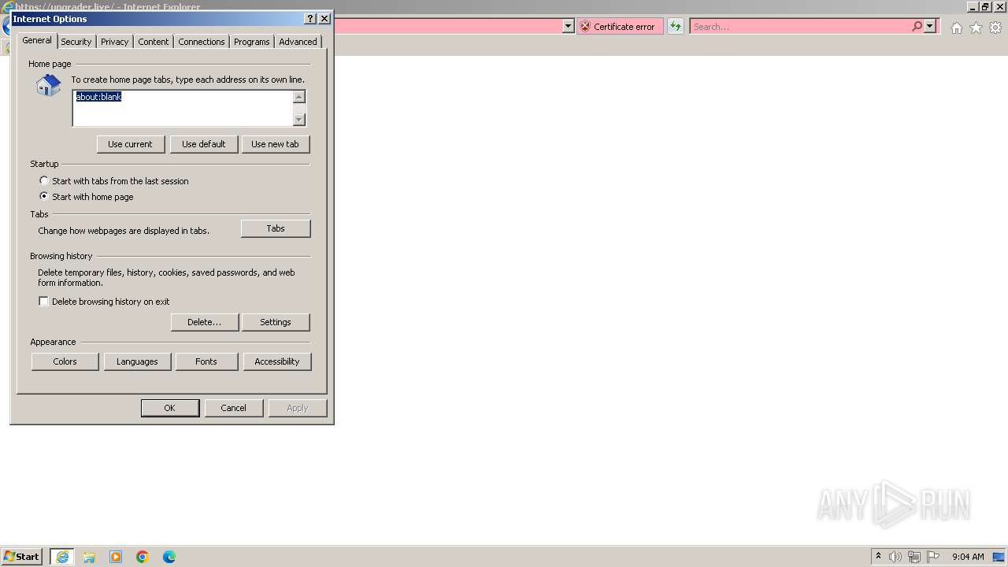Click the volume speaker tray icon
Screen dimensions: 1008x567
[895, 557]
